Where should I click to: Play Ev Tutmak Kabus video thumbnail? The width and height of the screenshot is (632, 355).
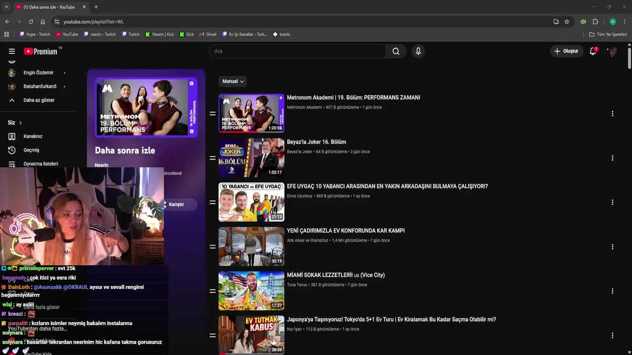pos(251,335)
